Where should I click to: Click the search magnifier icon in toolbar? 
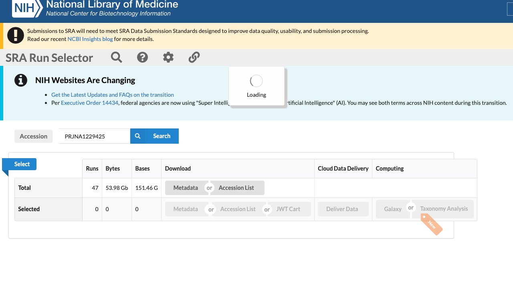[117, 57]
